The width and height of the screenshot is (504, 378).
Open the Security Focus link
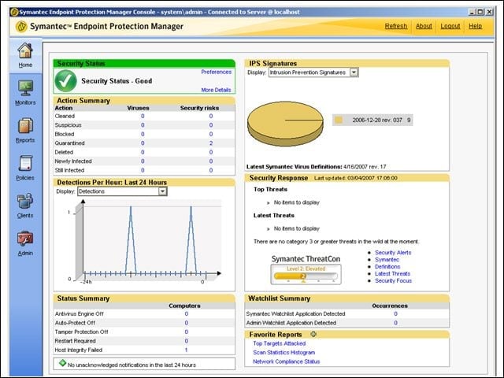coord(393,281)
